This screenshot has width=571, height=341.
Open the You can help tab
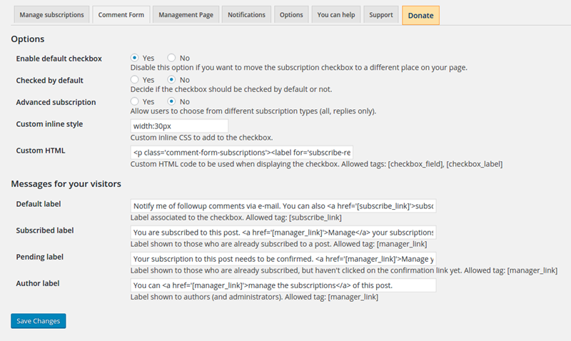pyautogui.click(x=335, y=15)
